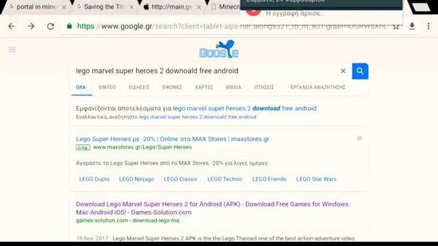
Task: Search instead for original 'downoald' query link
Action: [x=198, y=117]
